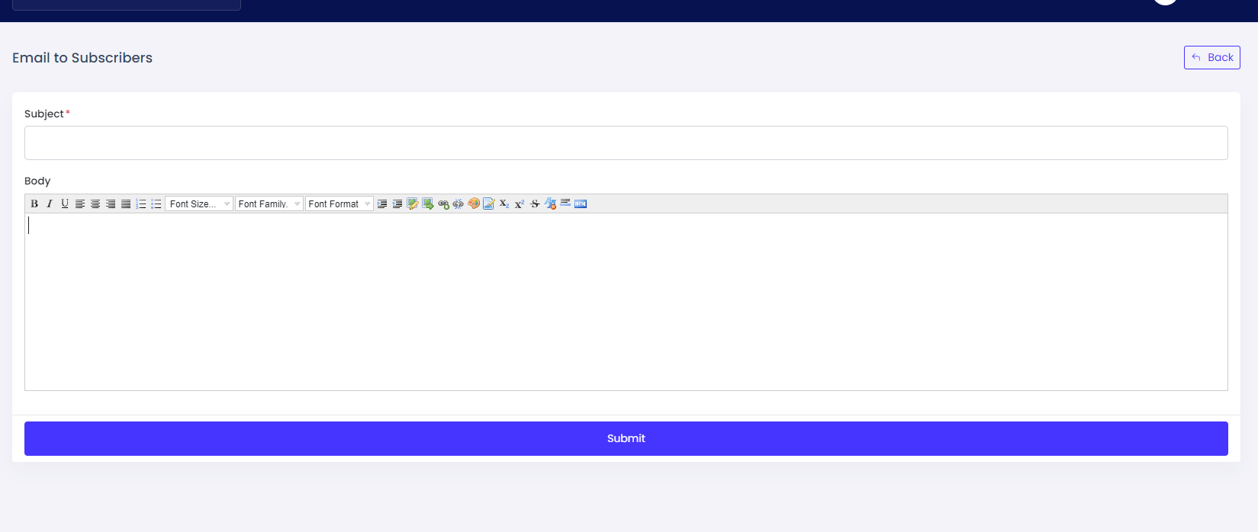Center align the body text
Viewport: 1258px width, 532px height.
[x=95, y=204]
